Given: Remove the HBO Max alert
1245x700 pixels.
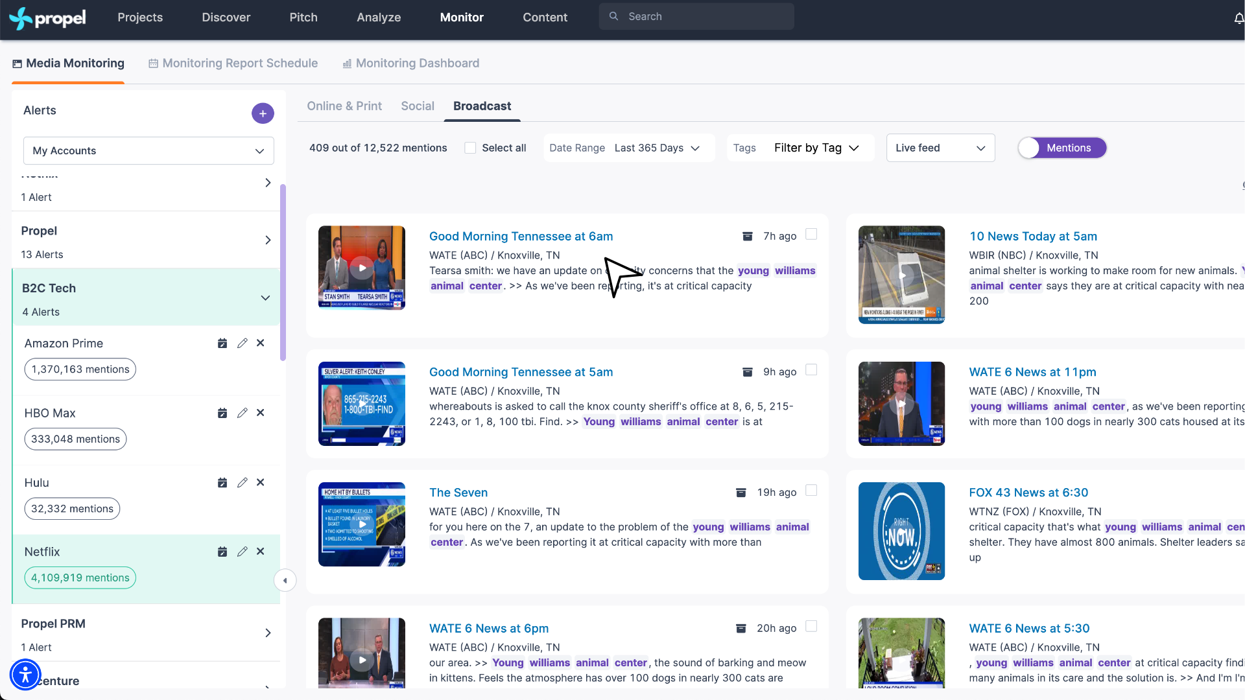Looking at the screenshot, I should [x=261, y=413].
